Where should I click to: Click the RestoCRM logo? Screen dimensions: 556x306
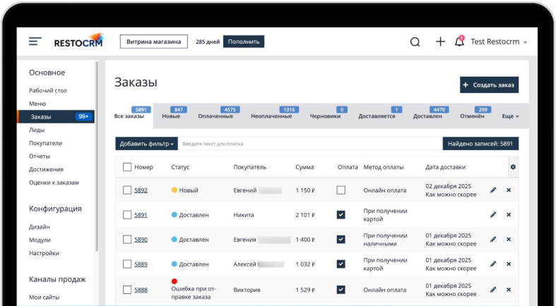(78, 39)
